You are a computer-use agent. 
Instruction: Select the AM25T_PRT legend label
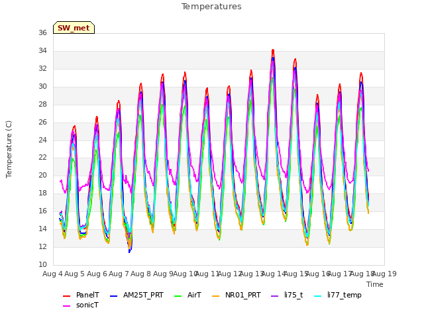tap(143, 295)
